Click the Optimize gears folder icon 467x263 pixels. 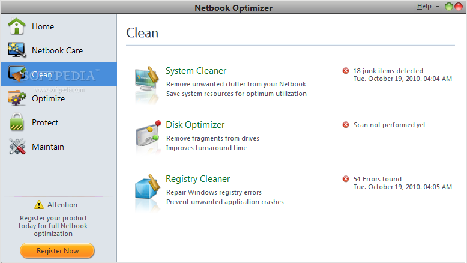pyautogui.click(x=17, y=98)
